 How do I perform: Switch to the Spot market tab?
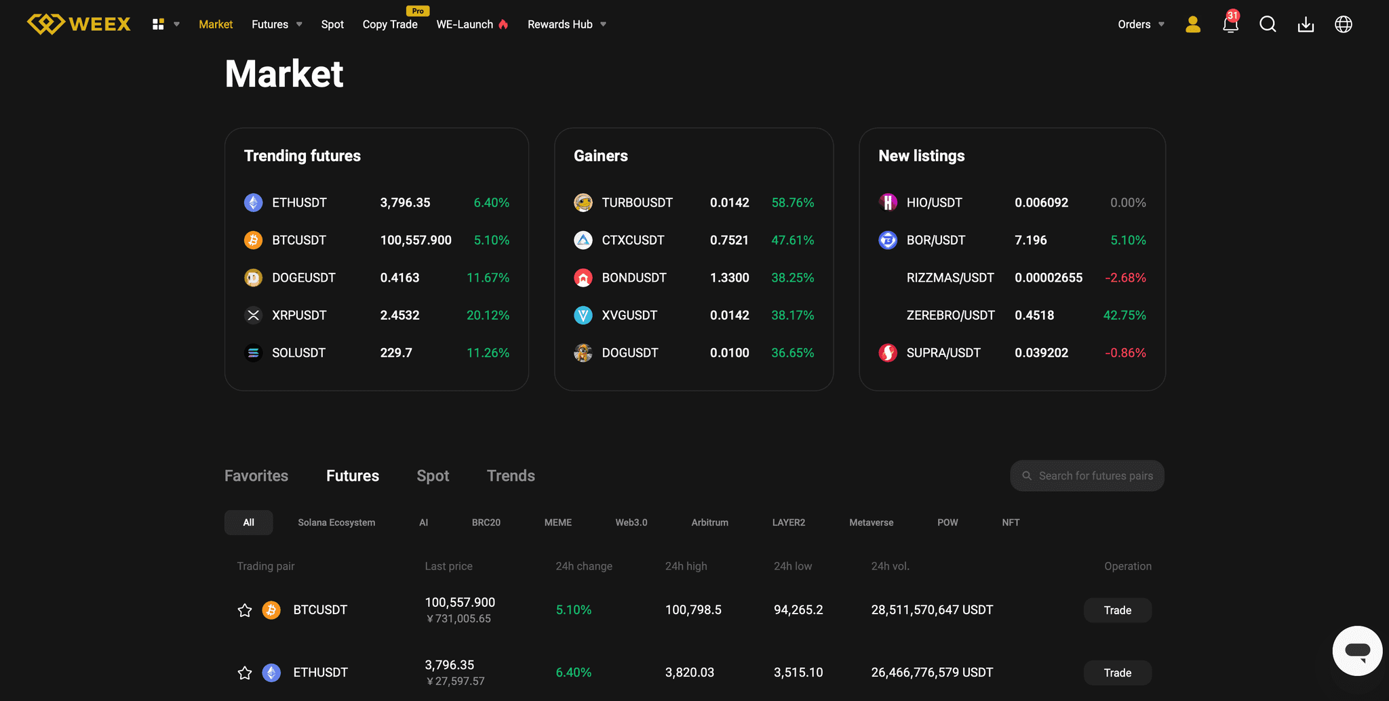coord(433,475)
